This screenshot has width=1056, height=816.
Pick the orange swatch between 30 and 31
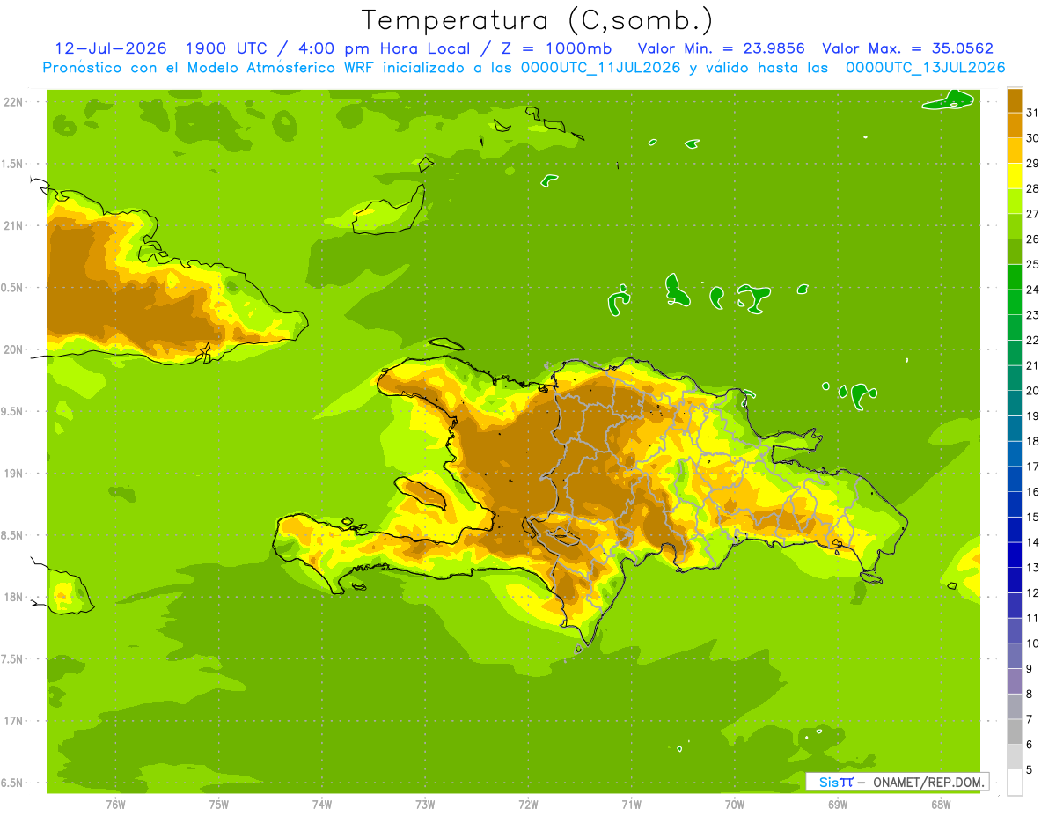[1015, 125]
